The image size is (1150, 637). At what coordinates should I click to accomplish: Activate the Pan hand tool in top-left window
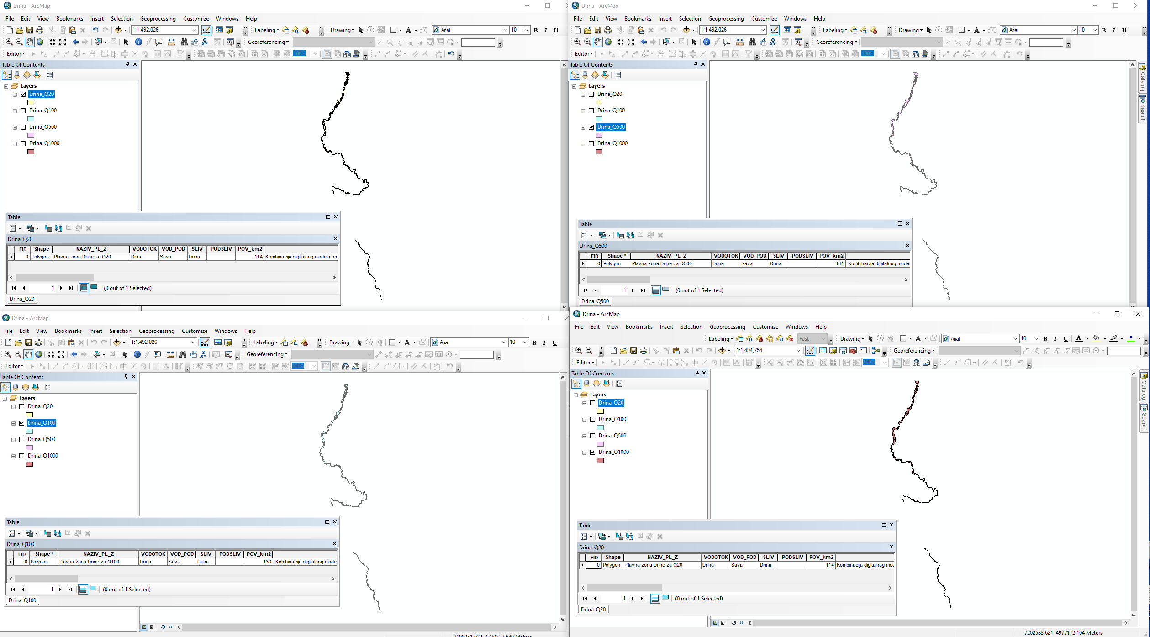29,42
